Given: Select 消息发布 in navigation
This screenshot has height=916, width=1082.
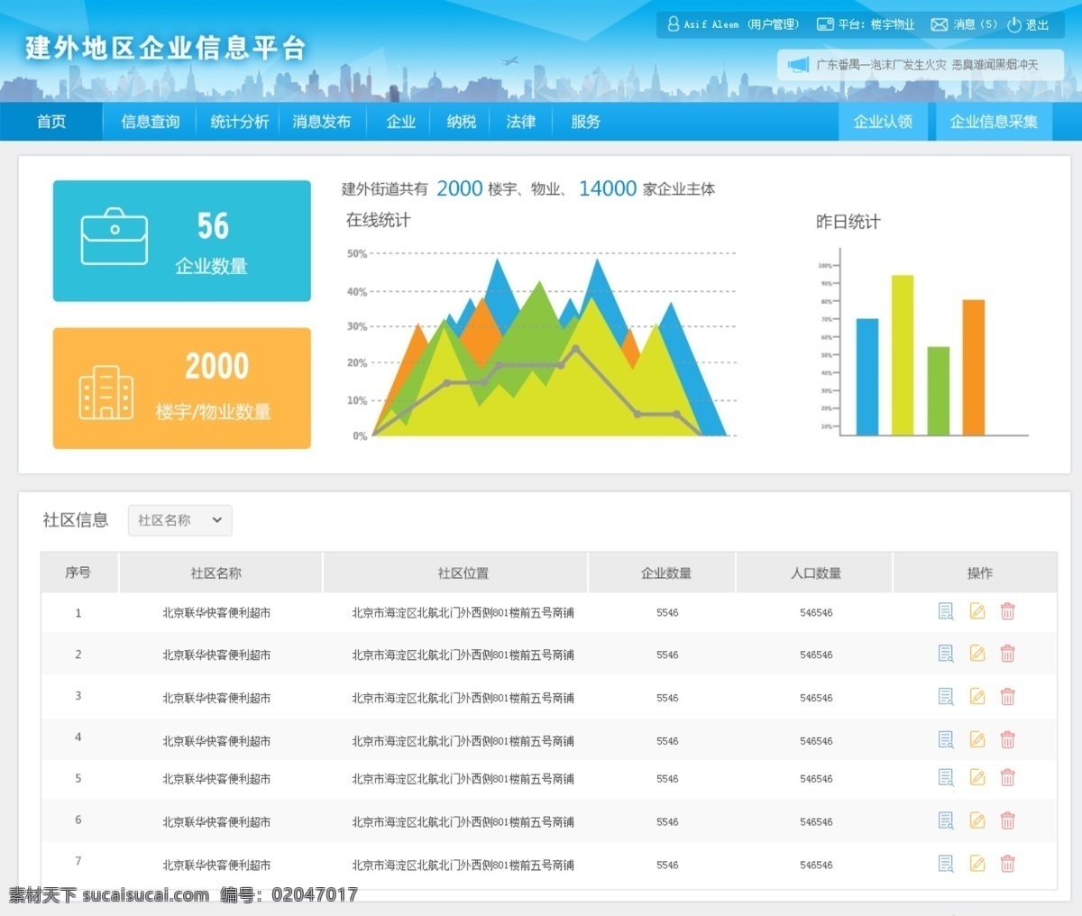Looking at the screenshot, I should 321,122.
